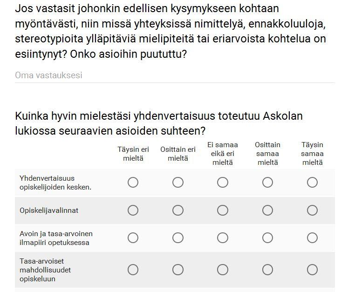This screenshot has height=292, width=348.
Task: Select 'Osittain samaa mieltä' for Yhdenvertaisuus opiskelijoiden kesken
Action: [267, 183]
